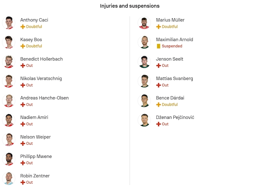
Task: Click the Injuries and suspensions heading
Action: tap(129, 6)
